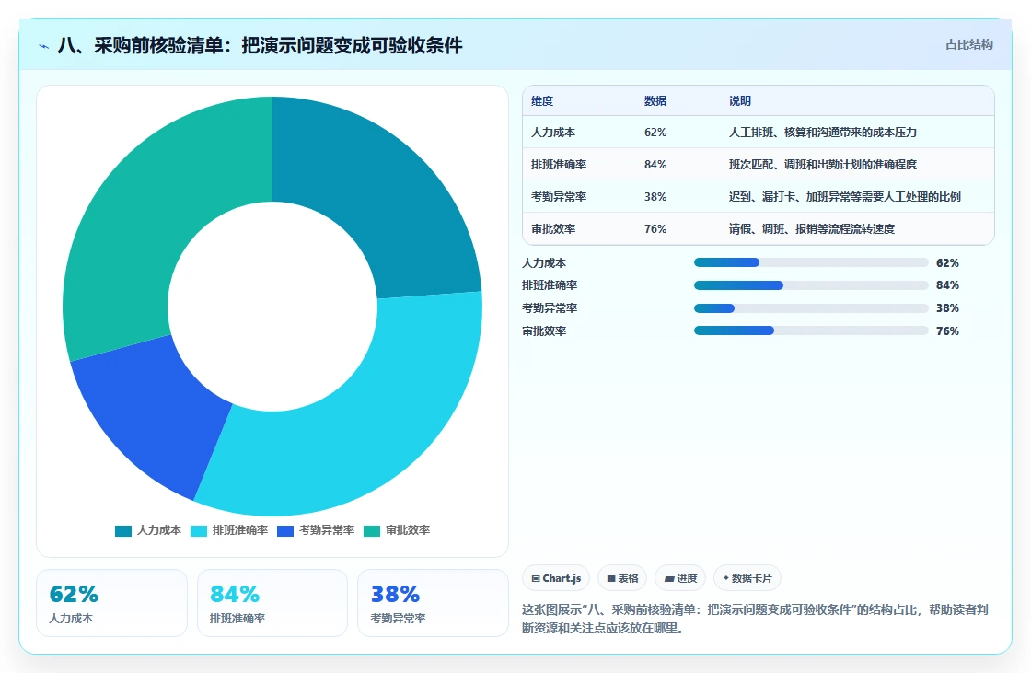Viewport: 1031px width, 673px height.
Task: Click the 76% value in table
Action: [655, 229]
